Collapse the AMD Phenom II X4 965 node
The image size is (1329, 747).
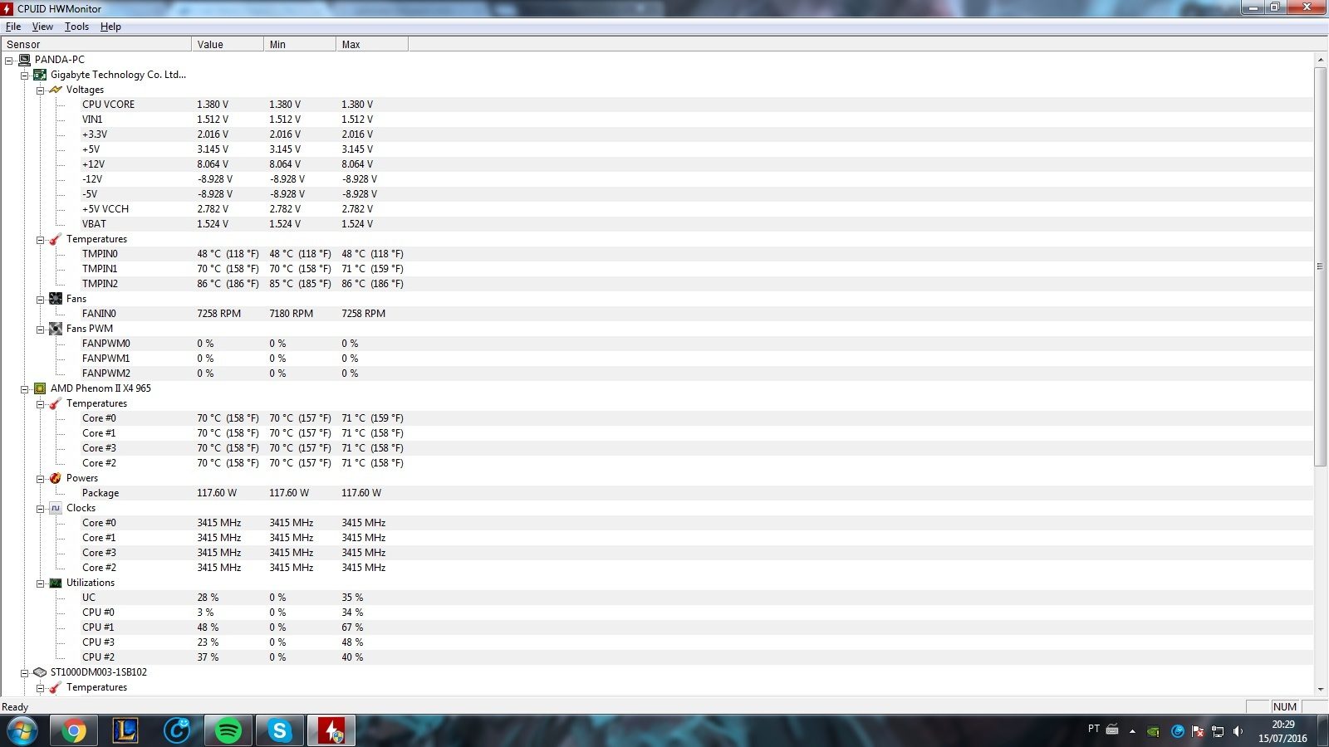tap(25, 389)
